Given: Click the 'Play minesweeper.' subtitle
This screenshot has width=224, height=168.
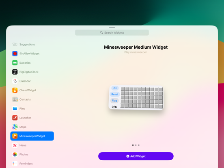Looking at the screenshot, I should (136, 52).
